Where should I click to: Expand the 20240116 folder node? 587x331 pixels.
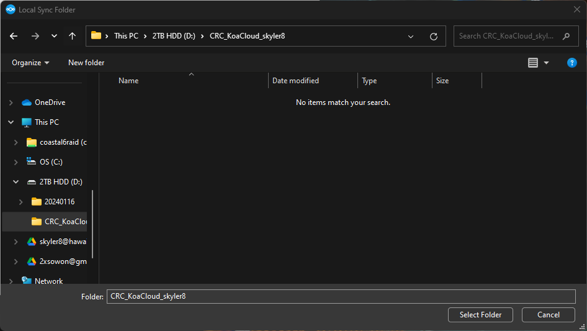pos(21,202)
